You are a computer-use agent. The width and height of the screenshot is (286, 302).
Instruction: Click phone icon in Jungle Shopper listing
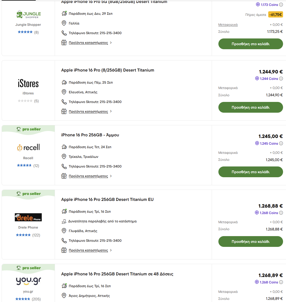click(64, 33)
